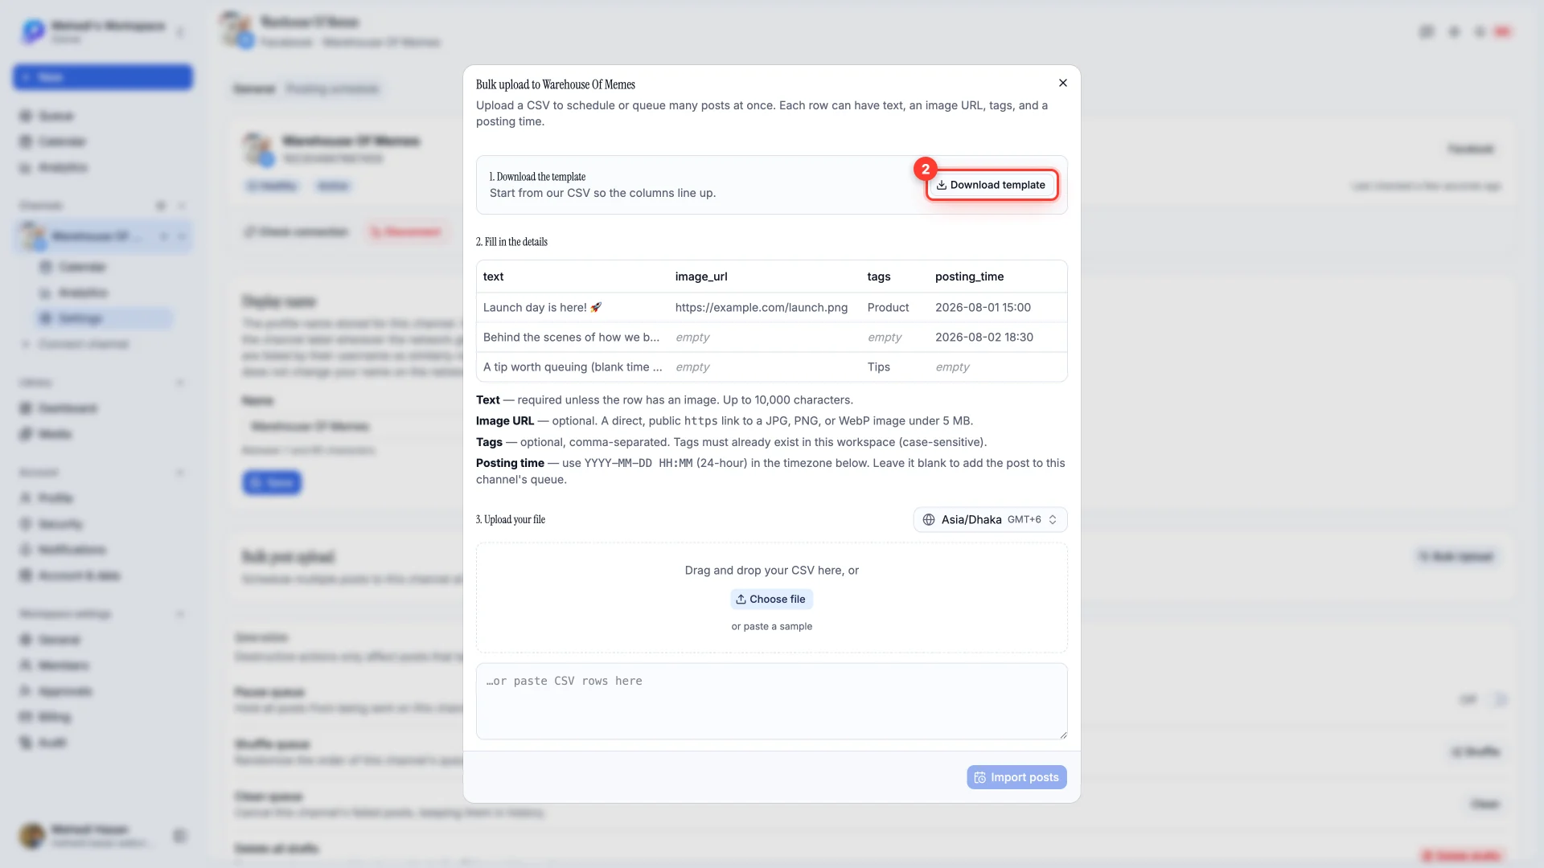Click the '2. Fill in the details' heading
The height and width of the screenshot is (868, 1544).
click(511, 242)
